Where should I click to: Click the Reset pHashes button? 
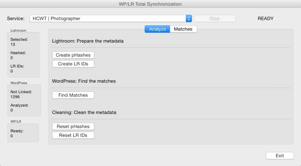pyautogui.click(x=73, y=127)
